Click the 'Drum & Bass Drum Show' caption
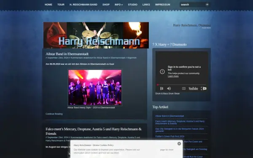This screenshot has height=158, width=253. [x=167, y=94]
